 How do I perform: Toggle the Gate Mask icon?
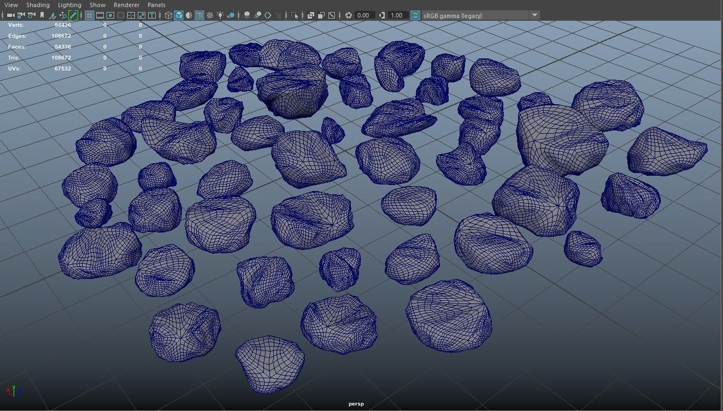pos(120,15)
